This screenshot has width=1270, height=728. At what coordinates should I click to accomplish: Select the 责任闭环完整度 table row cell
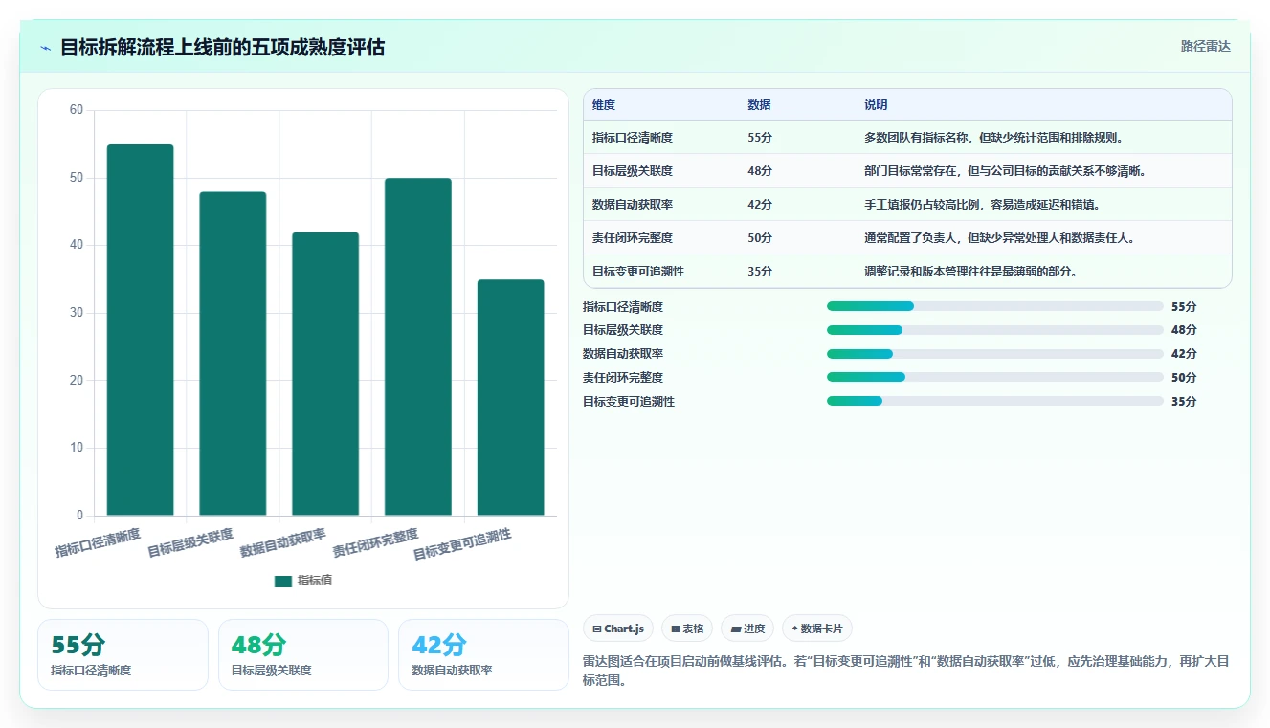click(633, 238)
